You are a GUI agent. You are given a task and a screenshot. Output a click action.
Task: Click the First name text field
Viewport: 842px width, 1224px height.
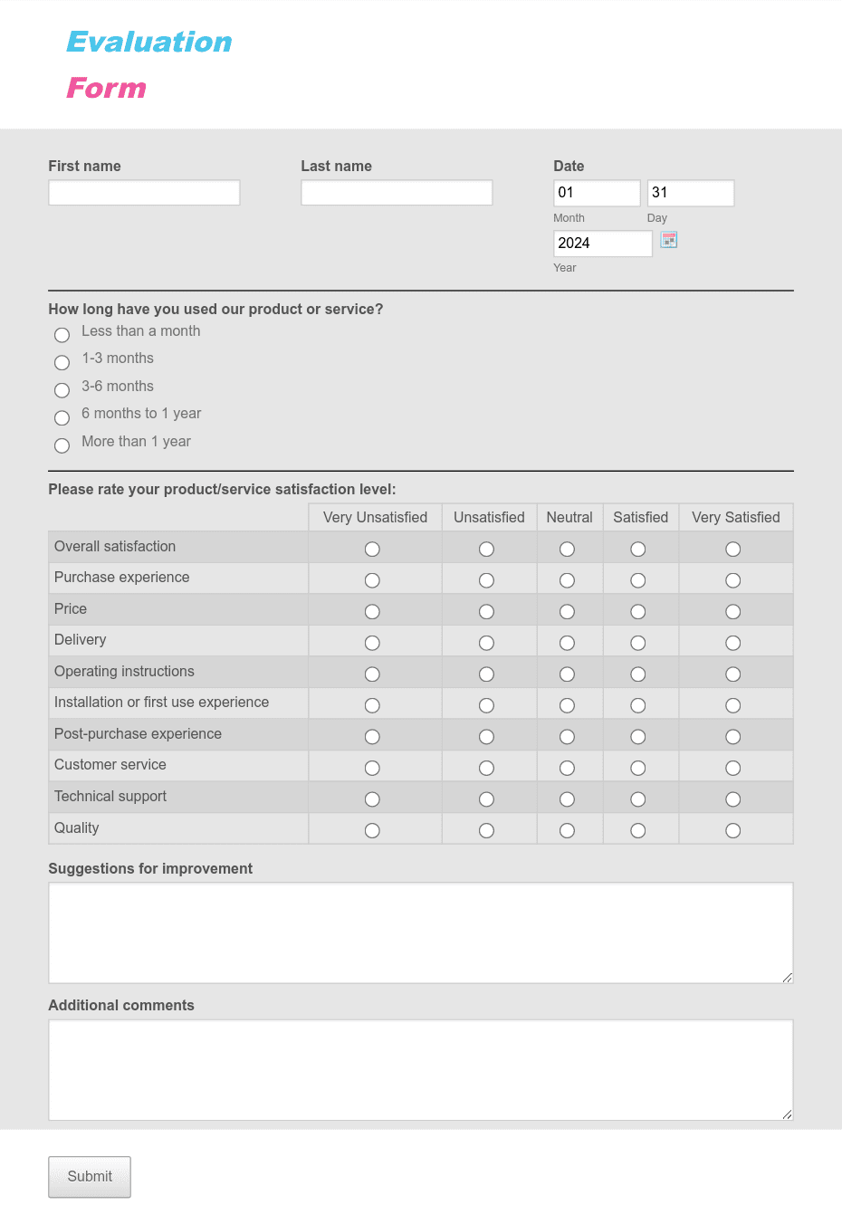tap(144, 193)
